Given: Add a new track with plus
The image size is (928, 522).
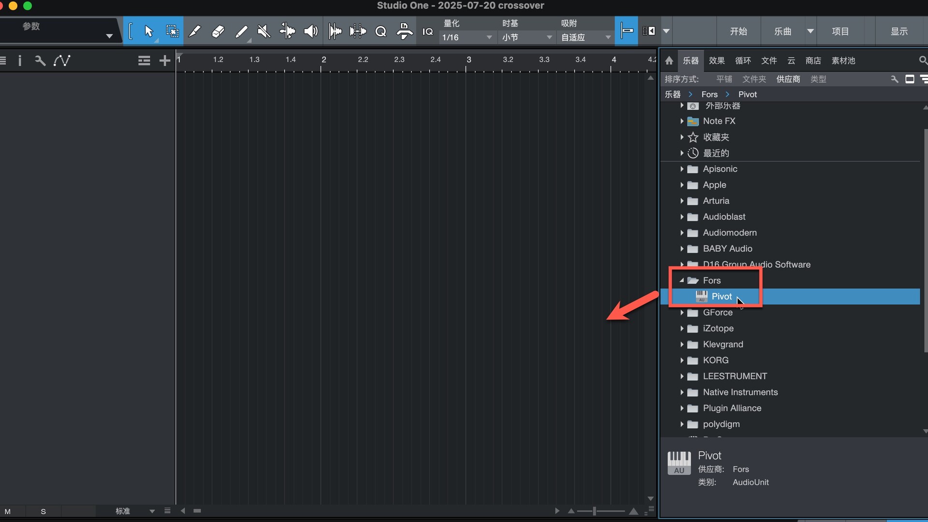Looking at the screenshot, I should click(x=165, y=60).
